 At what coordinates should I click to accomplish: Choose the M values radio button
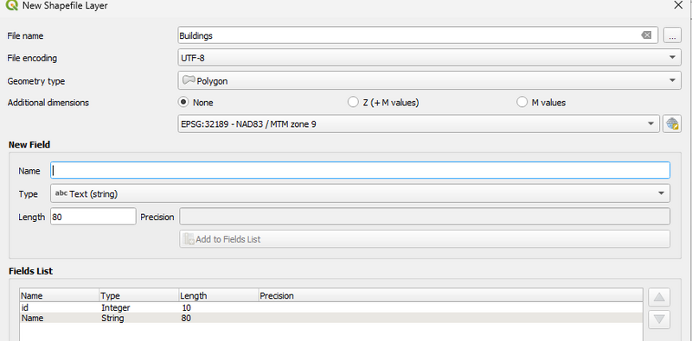pos(522,102)
